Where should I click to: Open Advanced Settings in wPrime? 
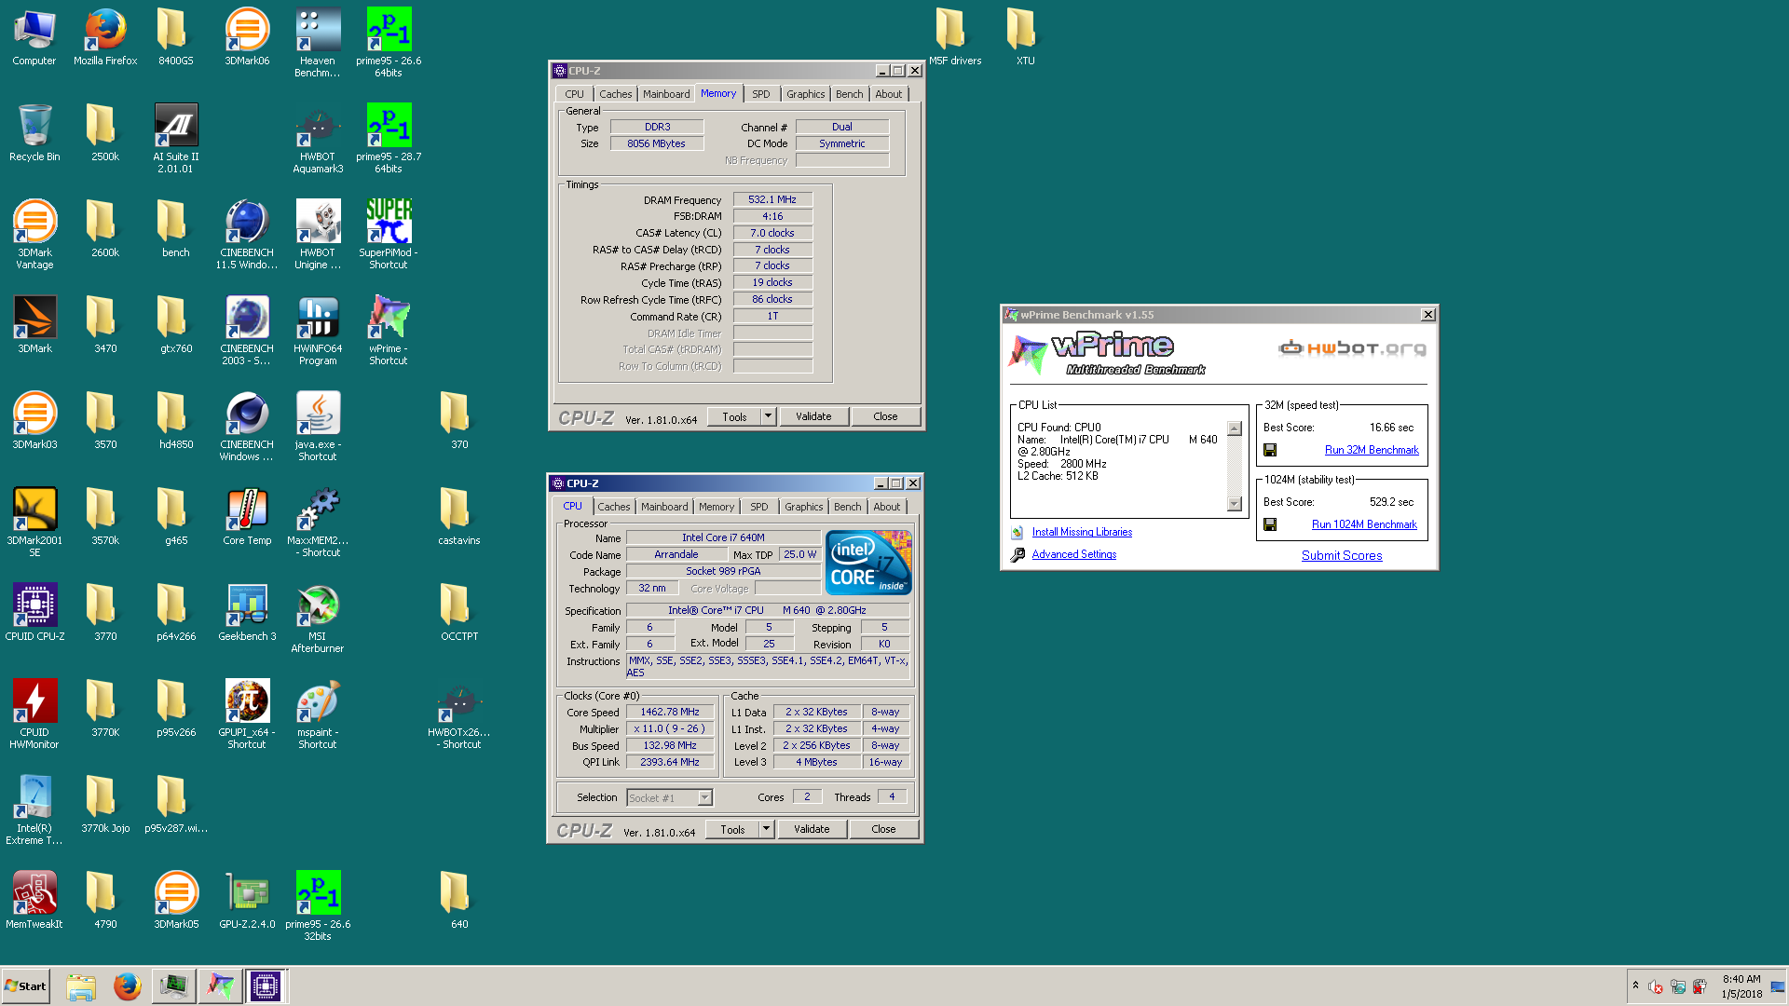(1073, 555)
